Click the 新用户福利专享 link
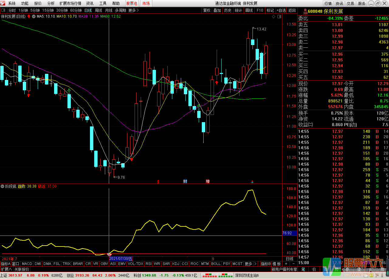 [x=284, y=269]
